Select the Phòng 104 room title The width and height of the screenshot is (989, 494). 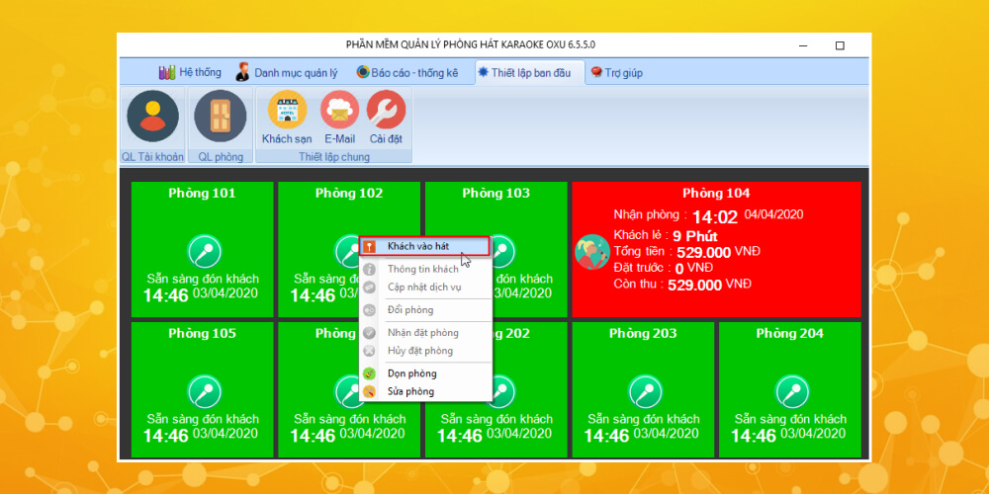coord(716,194)
